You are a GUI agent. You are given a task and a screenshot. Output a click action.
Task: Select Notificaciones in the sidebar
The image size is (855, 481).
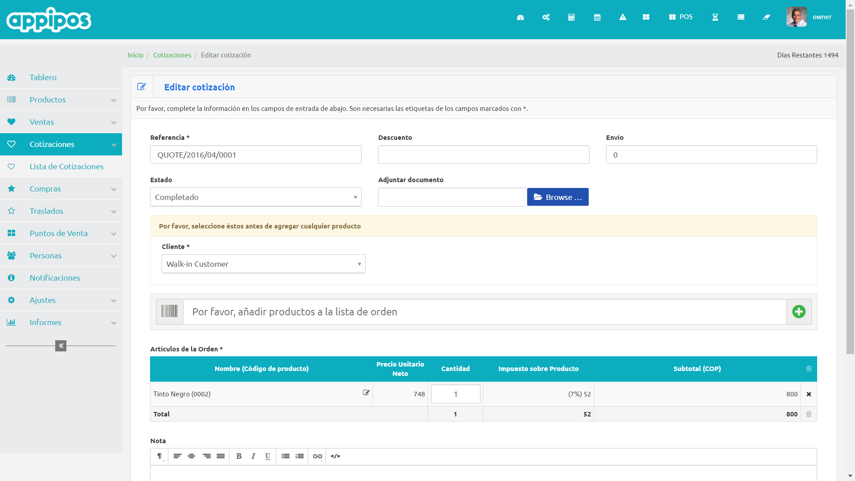(55, 278)
